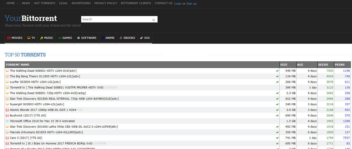Go to News in top navigation
This screenshot has height=149, width=352.
[26, 3]
